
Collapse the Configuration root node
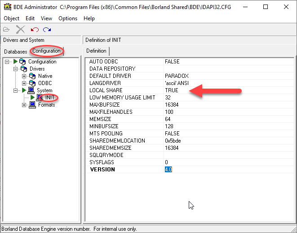point(7,62)
